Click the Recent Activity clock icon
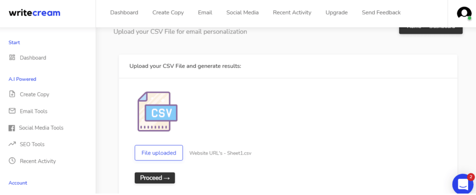Screen dimensions: 476x195 12,161
